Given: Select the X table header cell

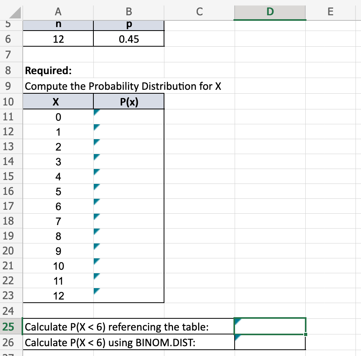Looking at the screenshot, I should click(58, 101).
